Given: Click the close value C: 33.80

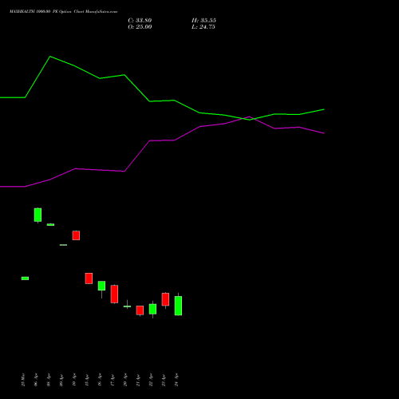Looking at the screenshot, I should [x=140, y=21].
